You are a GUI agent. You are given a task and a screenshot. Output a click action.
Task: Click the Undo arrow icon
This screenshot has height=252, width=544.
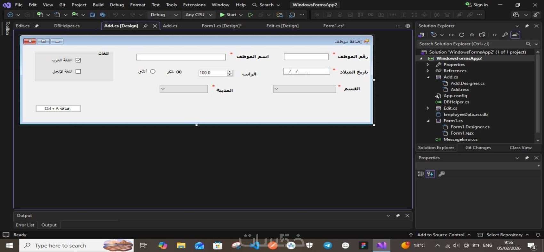point(116,15)
